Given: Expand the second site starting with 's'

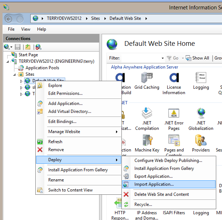Looking at the screenshot, I should [x=21, y=88].
